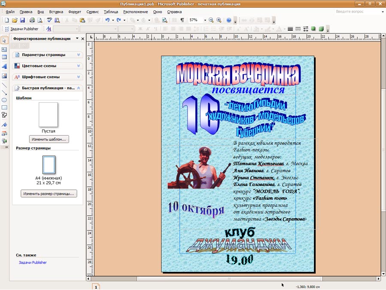This screenshot has width=386, height=290.
Task: Select the Pointer tool
Action: coord(4,40)
